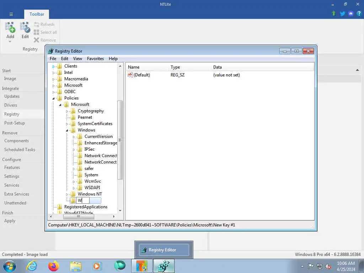Select the EnhancedStorage key
Screen dimensions: 364x273
(x=101, y=143)
